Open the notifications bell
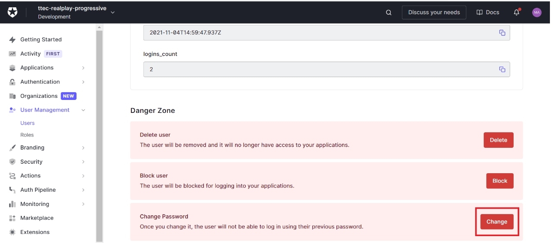Screen dimensions: 559x243 pos(516,12)
